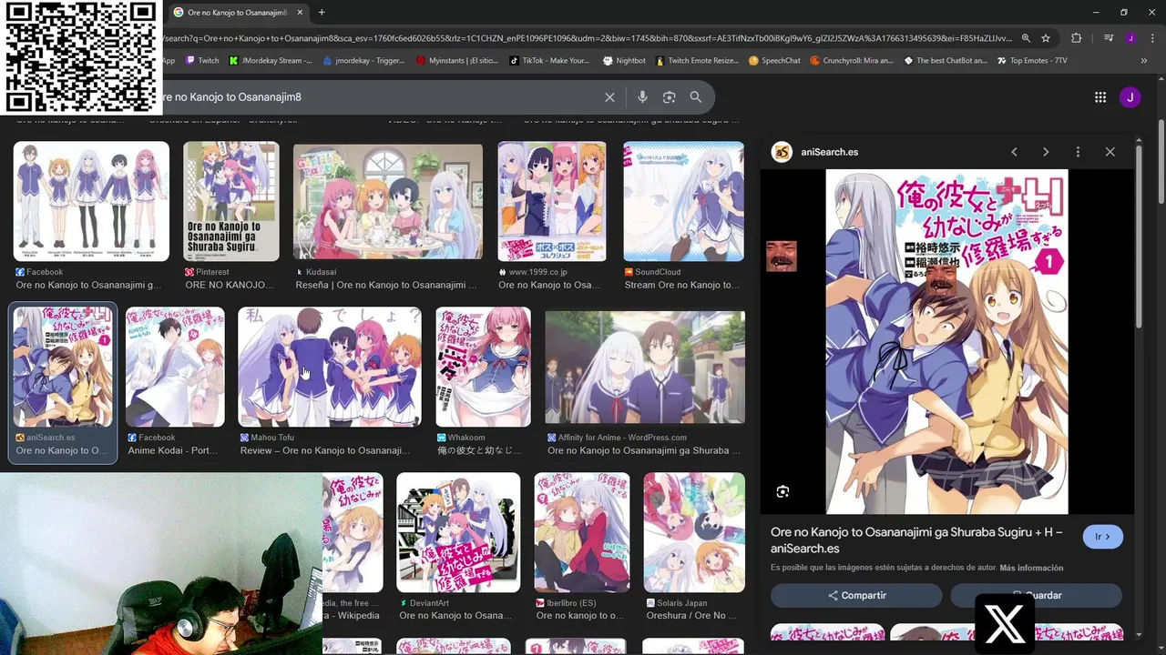Open the Chrome menu three dots
This screenshot has height=655, width=1166.
(x=1152, y=38)
